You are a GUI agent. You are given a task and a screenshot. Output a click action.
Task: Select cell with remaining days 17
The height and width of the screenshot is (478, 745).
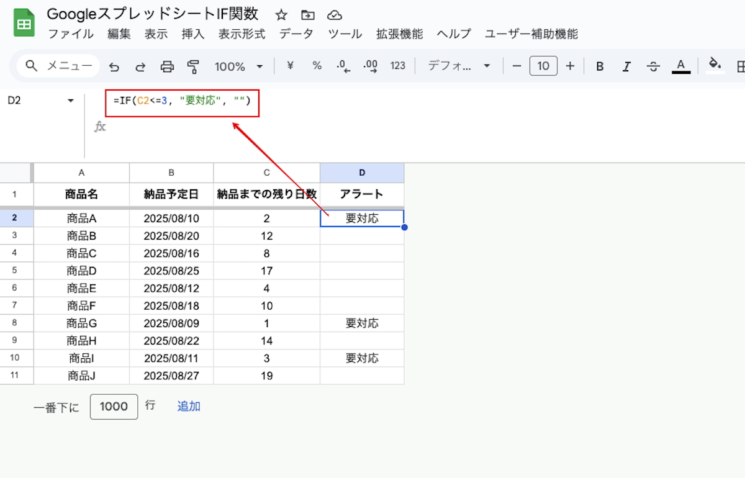pos(267,271)
